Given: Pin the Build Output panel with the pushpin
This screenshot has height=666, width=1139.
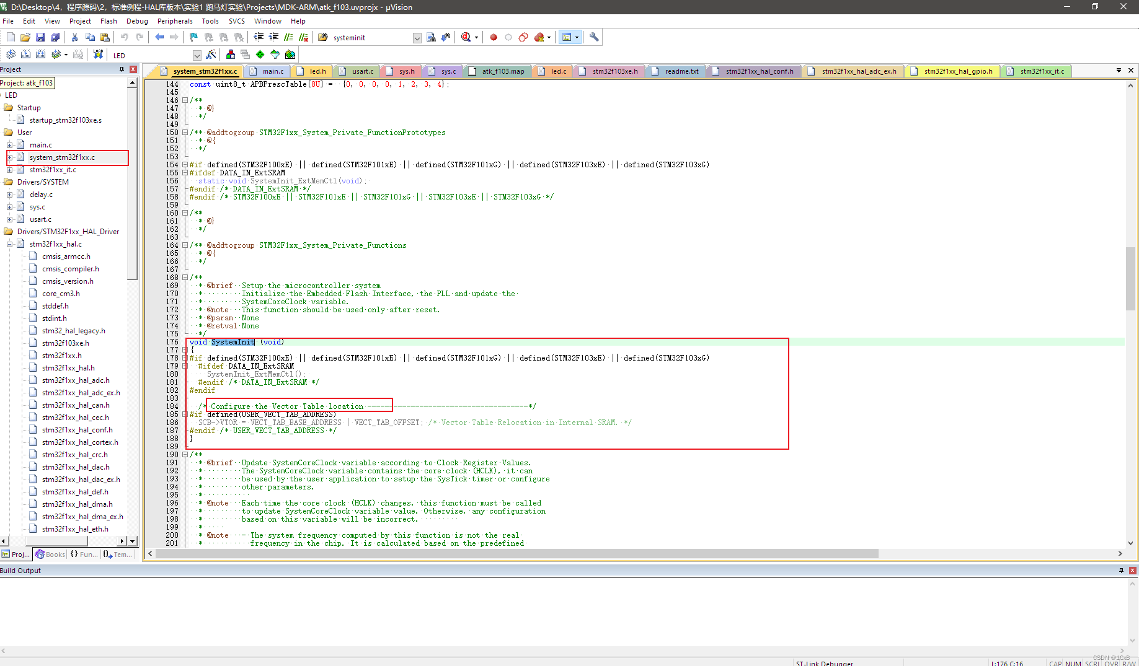Looking at the screenshot, I should point(1121,571).
